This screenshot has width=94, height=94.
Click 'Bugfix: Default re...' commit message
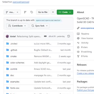(43, 50)
